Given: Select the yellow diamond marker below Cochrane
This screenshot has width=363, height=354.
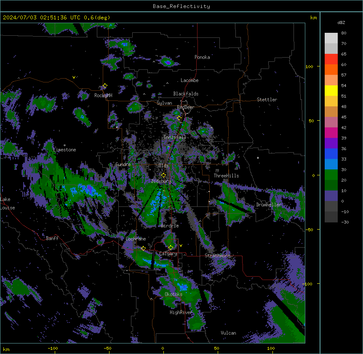Looking at the screenshot, I should tap(143, 248).
